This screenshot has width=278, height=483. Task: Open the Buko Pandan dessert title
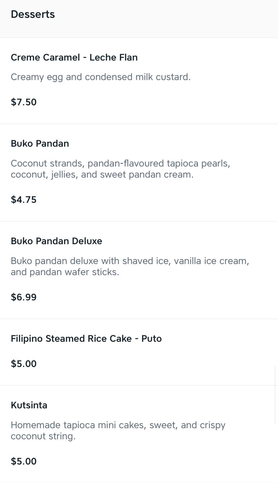click(40, 144)
